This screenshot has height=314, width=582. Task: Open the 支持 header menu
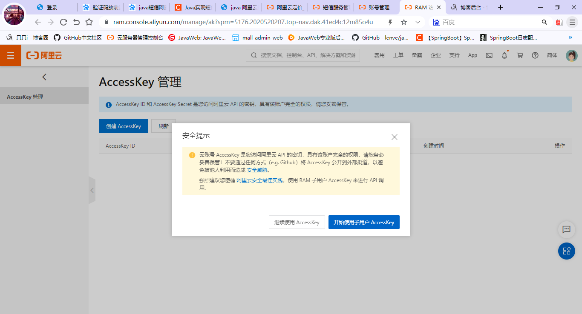(454, 55)
